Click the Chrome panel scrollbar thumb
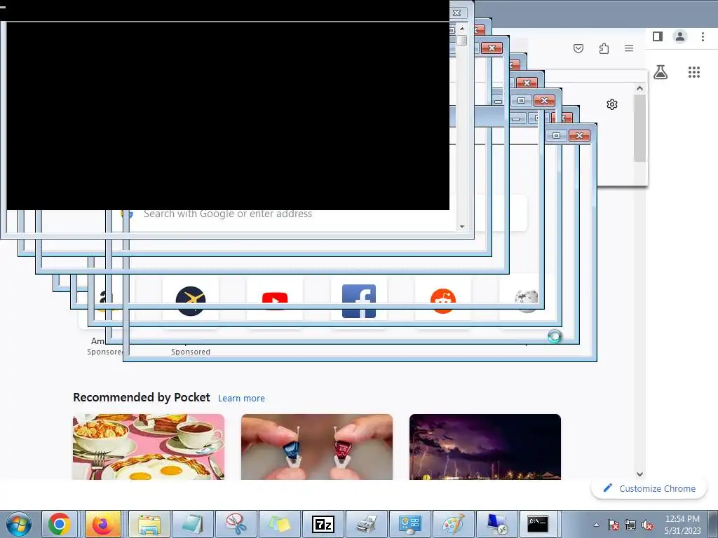 [x=639, y=128]
